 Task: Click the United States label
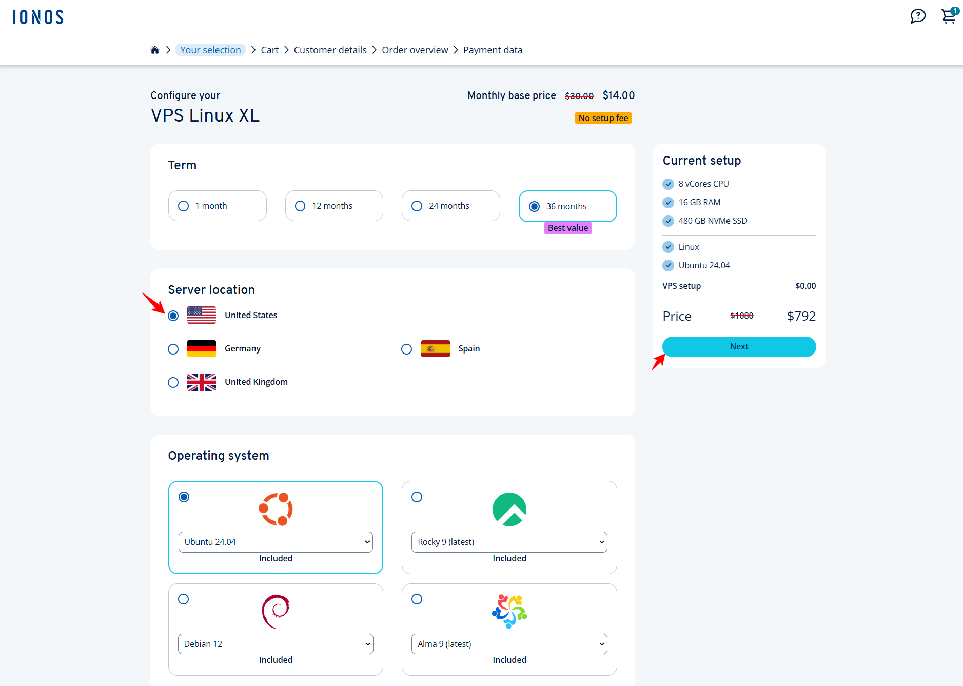251,315
